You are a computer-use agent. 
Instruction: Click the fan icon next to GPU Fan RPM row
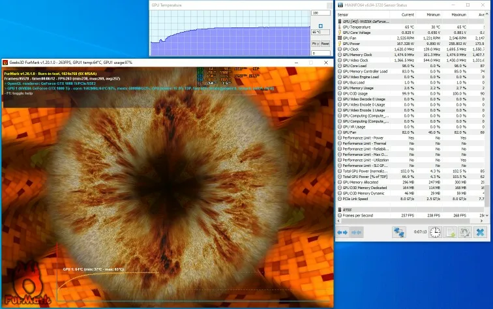coord(340,38)
